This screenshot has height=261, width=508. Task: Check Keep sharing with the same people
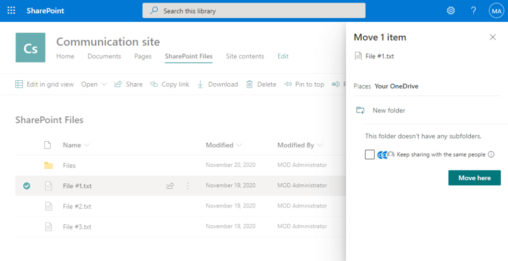[370, 155]
